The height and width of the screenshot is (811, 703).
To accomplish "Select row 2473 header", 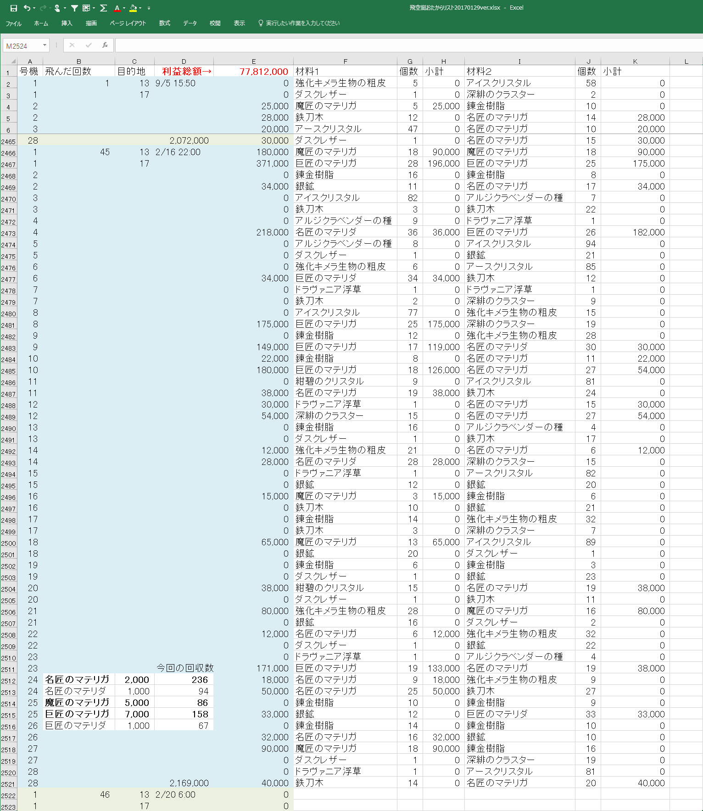I will coord(8,233).
